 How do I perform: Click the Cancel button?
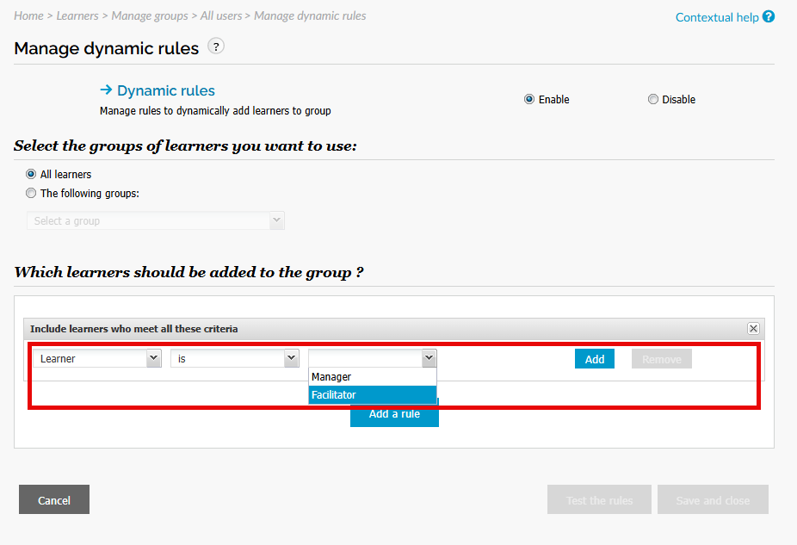(x=54, y=499)
